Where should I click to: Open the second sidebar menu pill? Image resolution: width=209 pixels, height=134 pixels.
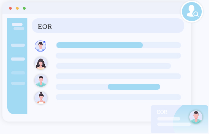[x=18, y=45]
